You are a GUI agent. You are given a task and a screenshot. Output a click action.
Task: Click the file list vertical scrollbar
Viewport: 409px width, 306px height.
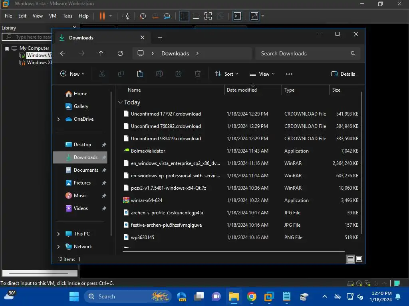tap(362, 163)
